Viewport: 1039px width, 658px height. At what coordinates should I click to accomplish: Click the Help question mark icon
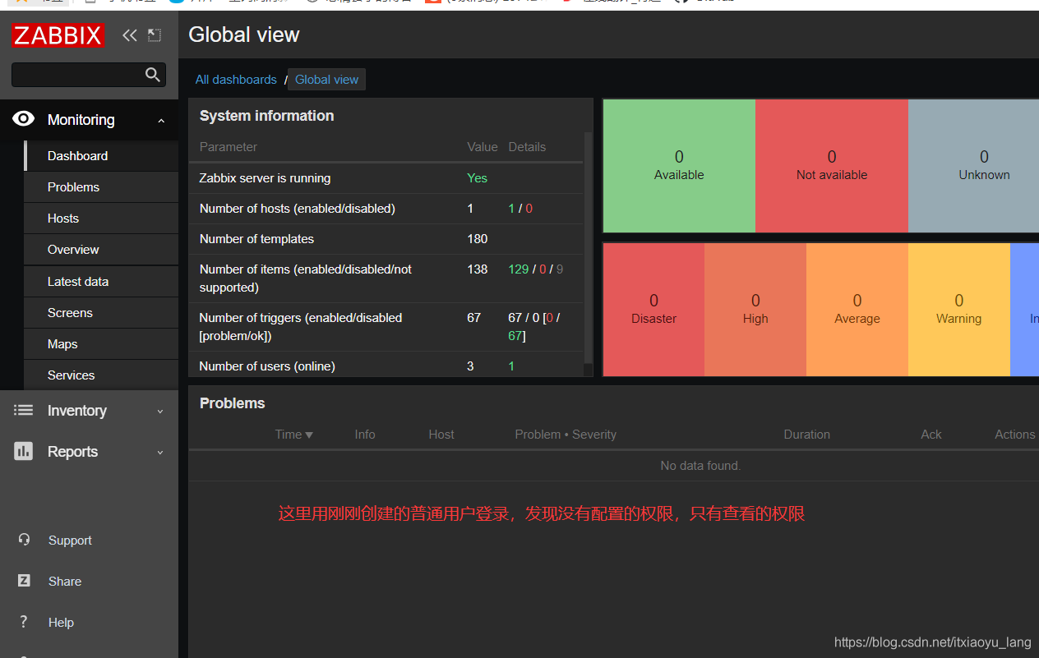click(x=24, y=622)
